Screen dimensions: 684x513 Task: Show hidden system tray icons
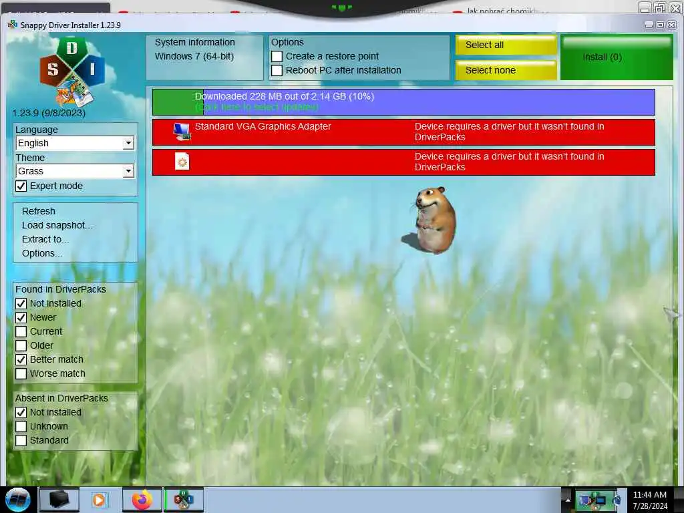point(568,500)
